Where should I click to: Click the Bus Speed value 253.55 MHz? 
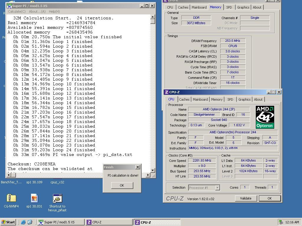tap(202, 171)
